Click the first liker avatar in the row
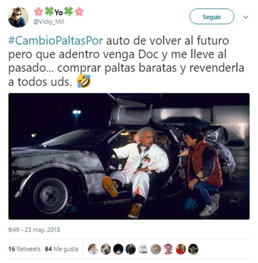The width and height of the screenshot is (258, 263). click(93, 249)
